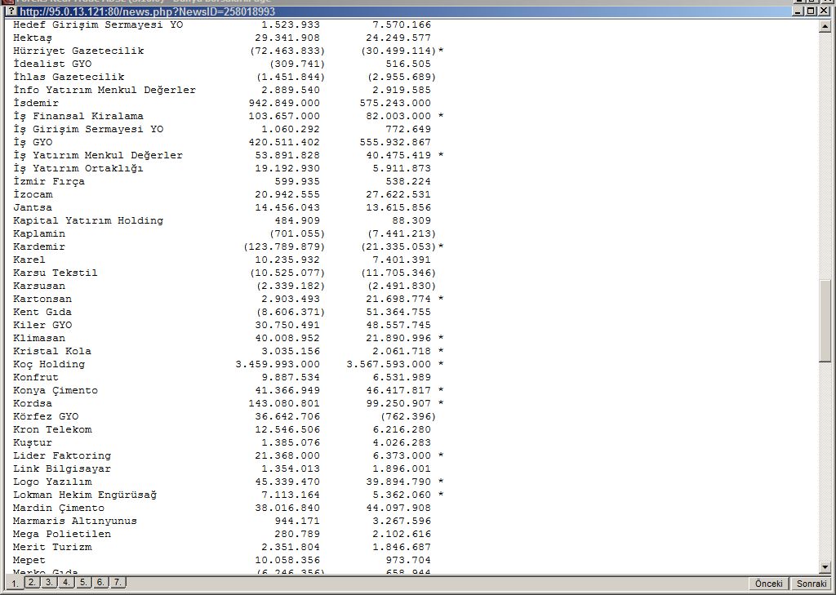Switch to page tab 1
The image size is (836, 595).
point(15,584)
